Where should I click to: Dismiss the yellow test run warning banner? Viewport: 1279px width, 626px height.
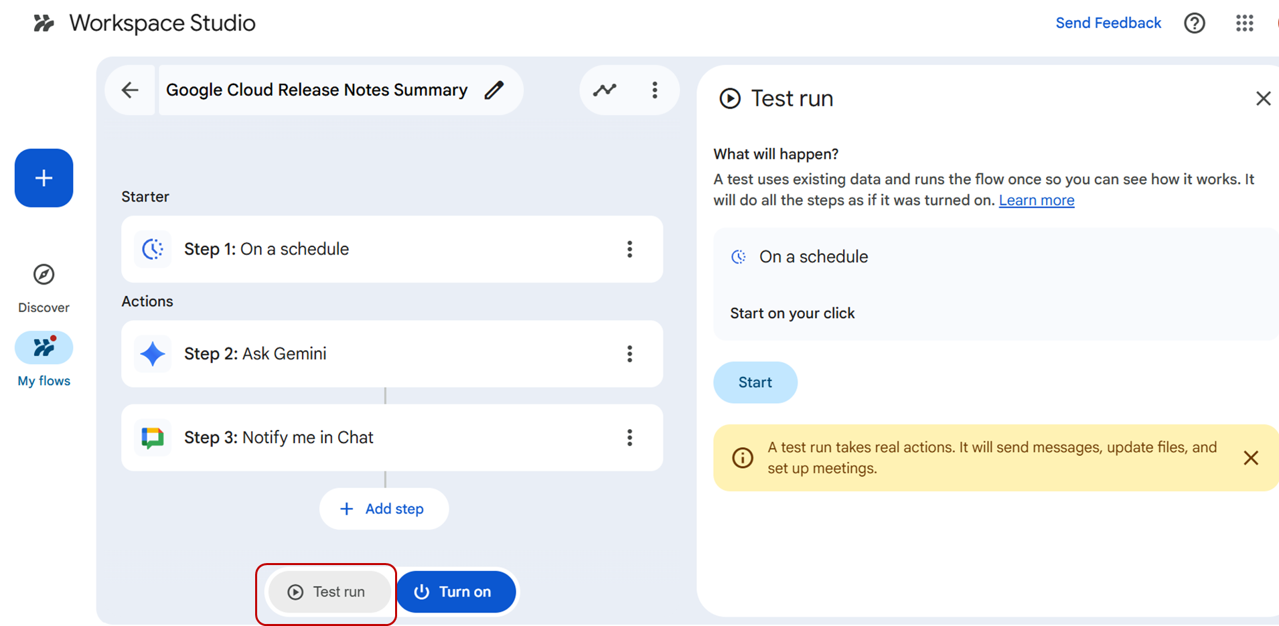(1250, 458)
